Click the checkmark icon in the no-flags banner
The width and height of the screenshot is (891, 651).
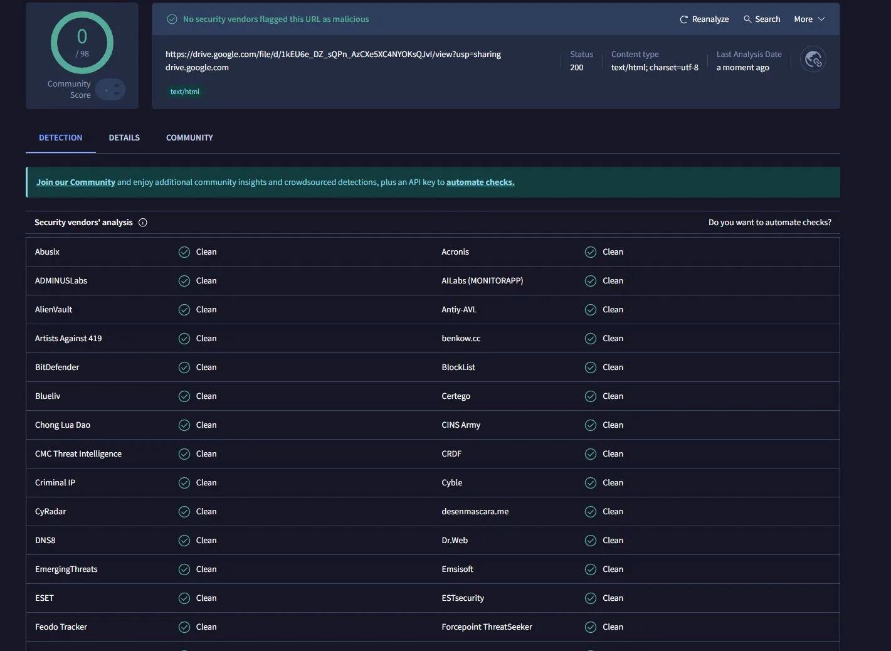pos(172,19)
